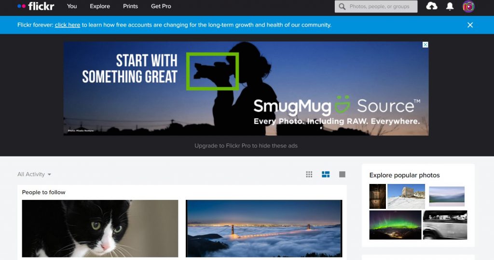The width and height of the screenshot is (494, 260).
Task: Click the 'People to follow' heading
Action: [43, 192]
